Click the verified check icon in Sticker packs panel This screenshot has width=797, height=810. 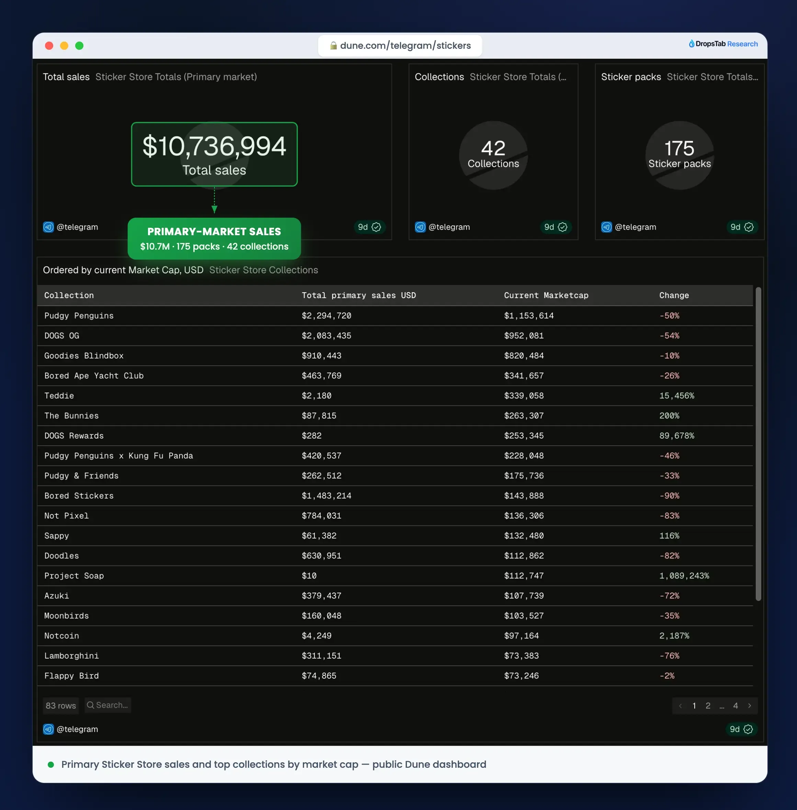point(749,227)
